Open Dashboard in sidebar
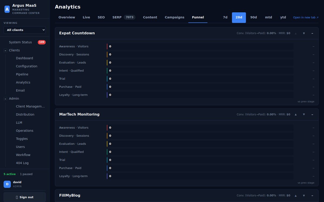Viewport: 324px width, 202px height. [x=24, y=58]
